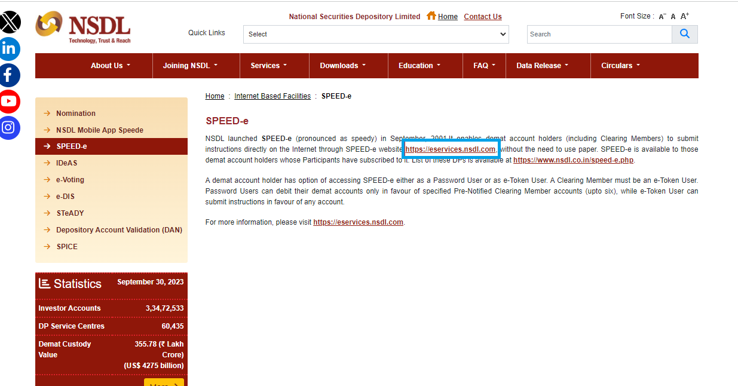Open the YouTube social icon

10,102
